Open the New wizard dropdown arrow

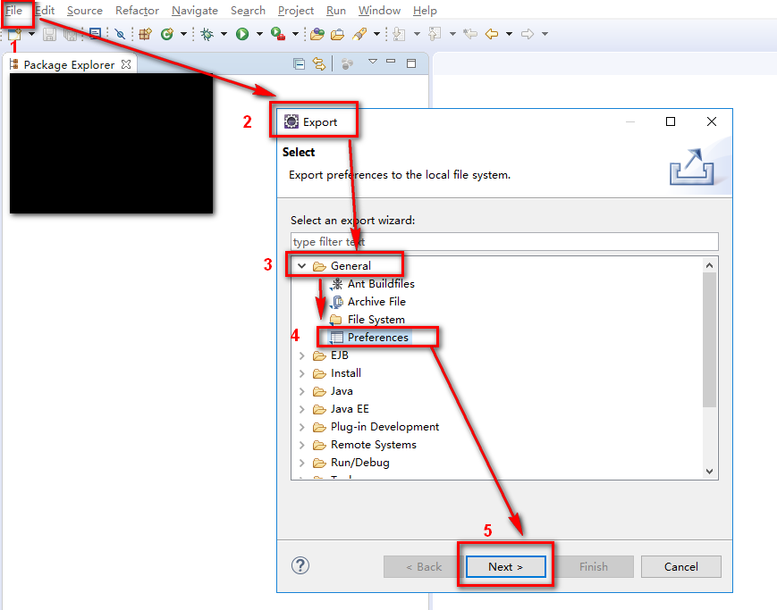pyautogui.click(x=31, y=34)
